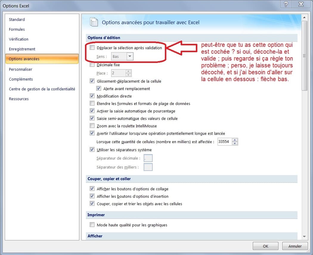Open Centre de gestion de la confidentialité
The height and width of the screenshot is (255, 313).
pos(42,89)
